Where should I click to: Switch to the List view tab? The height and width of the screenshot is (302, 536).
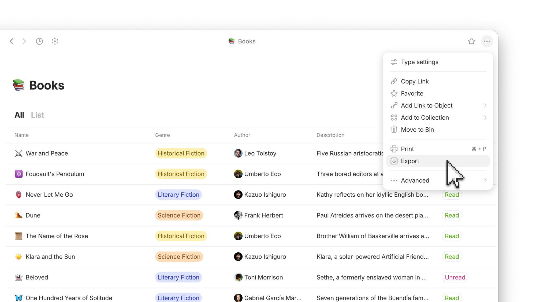[38, 115]
